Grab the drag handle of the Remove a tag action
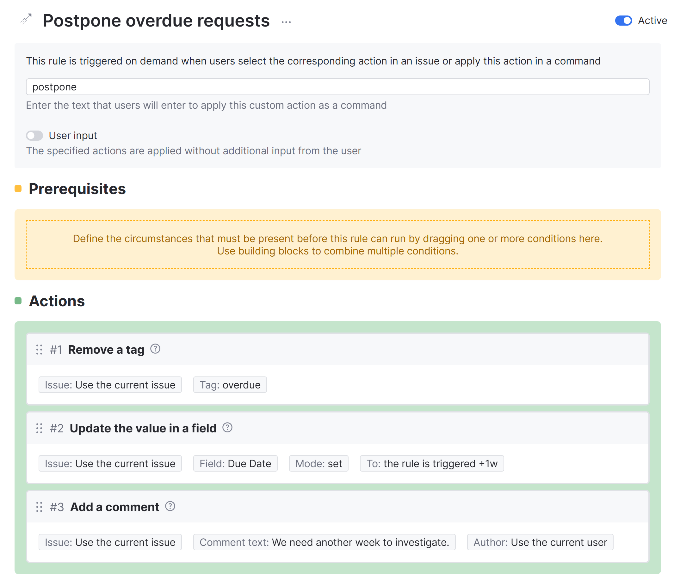 pos(39,350)
